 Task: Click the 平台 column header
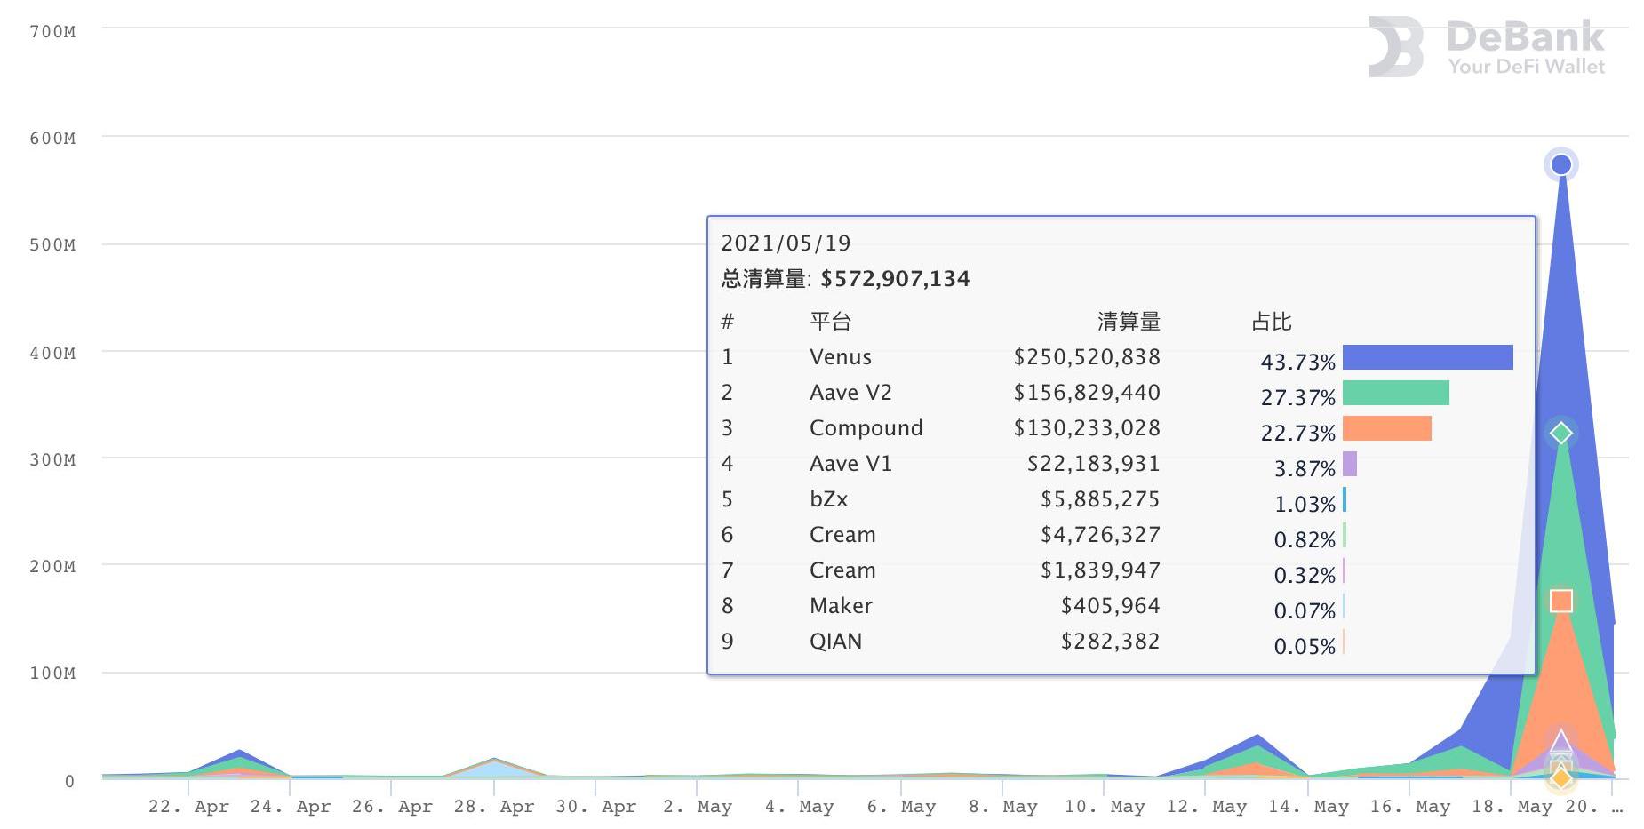click(x=830, y=322)
